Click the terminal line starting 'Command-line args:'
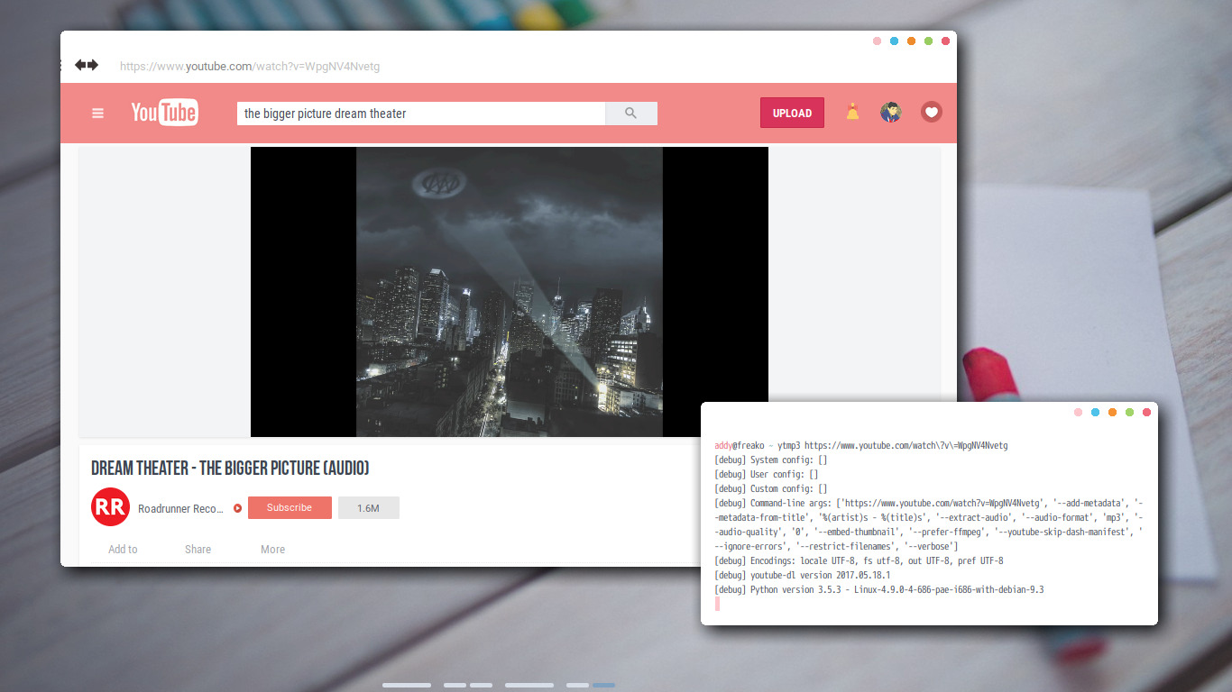The width and height of the screenshot is (1232, 692). (x=929, y=524)
